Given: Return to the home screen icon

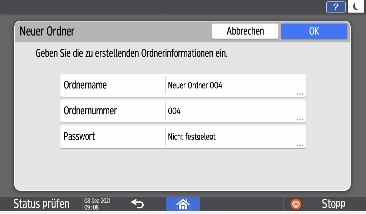Looking at the screenshot, I should [x=183, y=204].
